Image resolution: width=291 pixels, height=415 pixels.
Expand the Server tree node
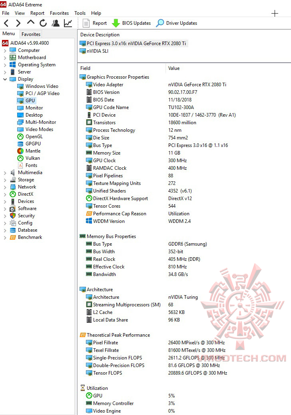(5, 72)
